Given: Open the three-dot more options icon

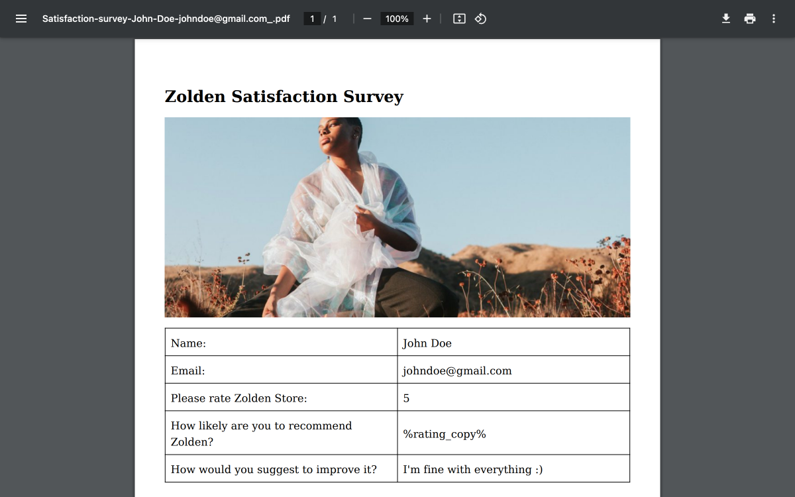Looking at the screenshot, I should coord(773,19).
